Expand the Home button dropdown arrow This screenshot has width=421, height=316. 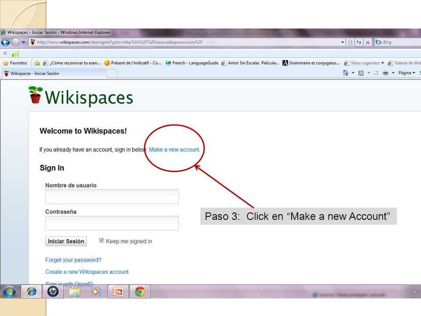click(353, 73)
